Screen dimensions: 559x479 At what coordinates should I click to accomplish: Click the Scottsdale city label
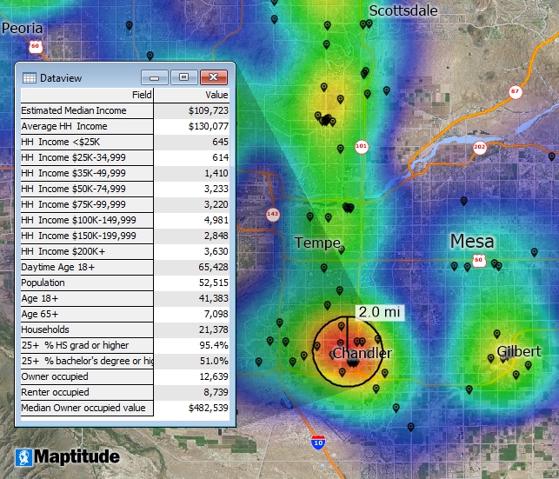(403, 10)
